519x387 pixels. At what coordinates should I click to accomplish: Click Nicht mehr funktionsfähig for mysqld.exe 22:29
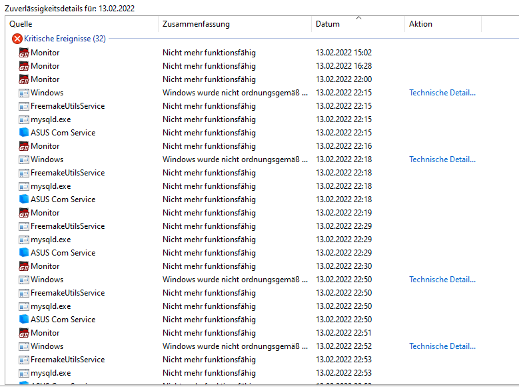point(209,240)
